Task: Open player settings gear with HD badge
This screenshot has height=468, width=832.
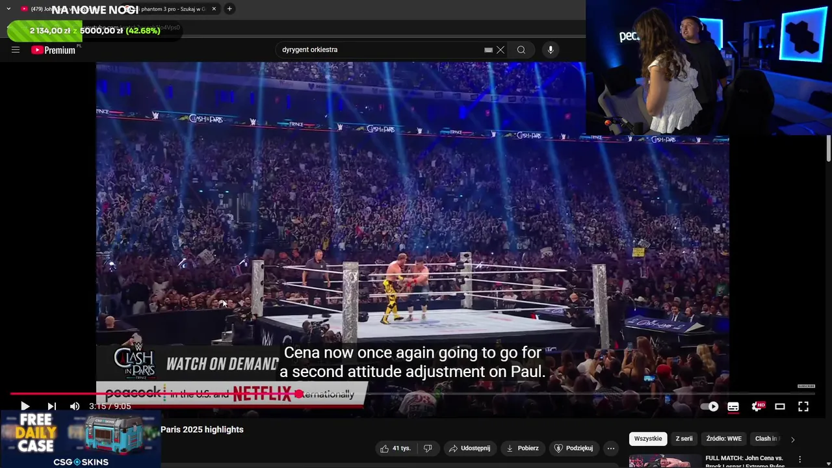Action: pos(757,406)
